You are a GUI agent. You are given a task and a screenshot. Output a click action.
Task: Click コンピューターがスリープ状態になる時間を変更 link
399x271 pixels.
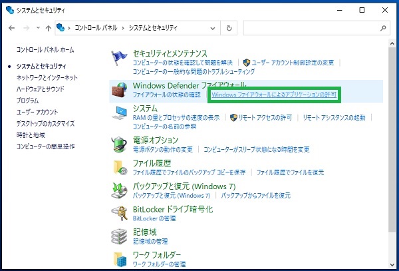click(257, 149)
